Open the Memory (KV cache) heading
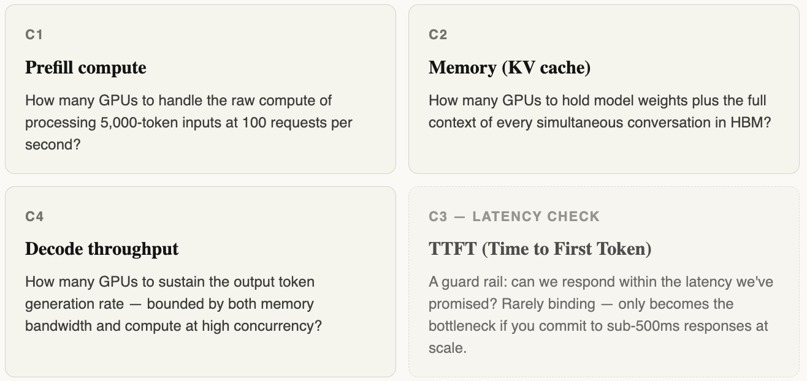The image size is (807, 381). click(x=510, y=67)
